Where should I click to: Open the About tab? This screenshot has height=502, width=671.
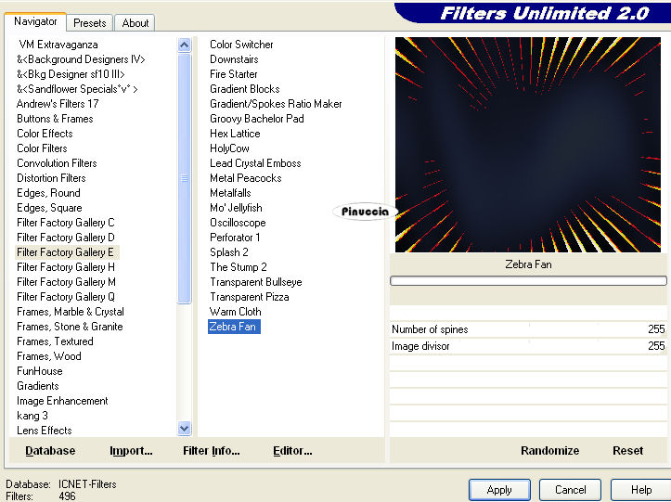pyautogui.click(x=135, y=23)
